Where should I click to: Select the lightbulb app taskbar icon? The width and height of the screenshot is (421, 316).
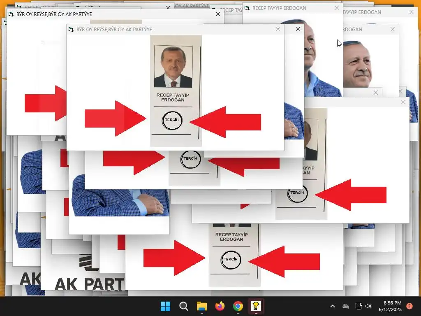click(256, 306)
